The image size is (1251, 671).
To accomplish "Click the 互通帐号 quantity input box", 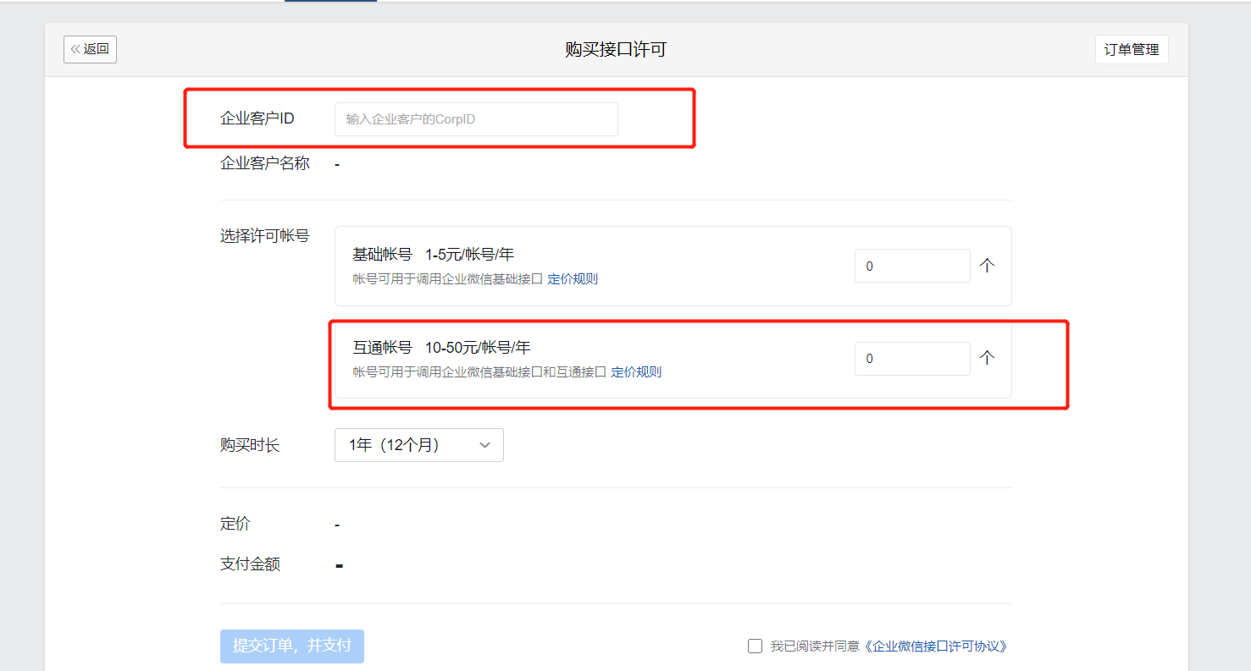I will point(912,359).
